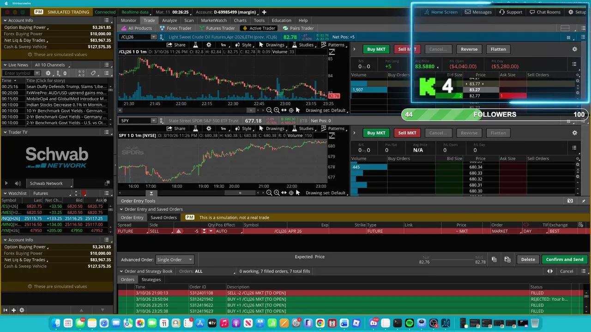Viewport: 591px width, 332px height.
Task: Open the Scan tab
Action: click(189, 20)
